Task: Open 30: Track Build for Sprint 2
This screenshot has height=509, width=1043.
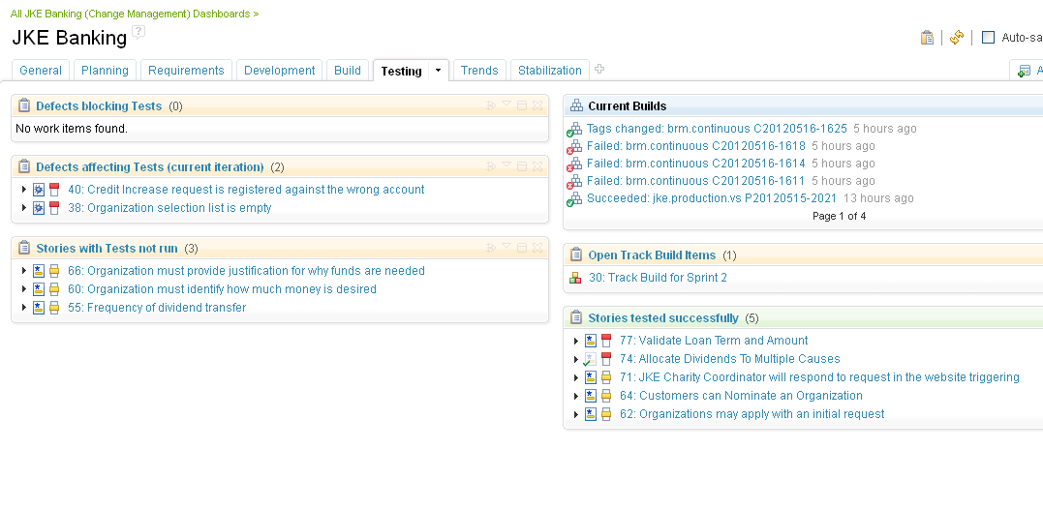Action: pos(658,277)
